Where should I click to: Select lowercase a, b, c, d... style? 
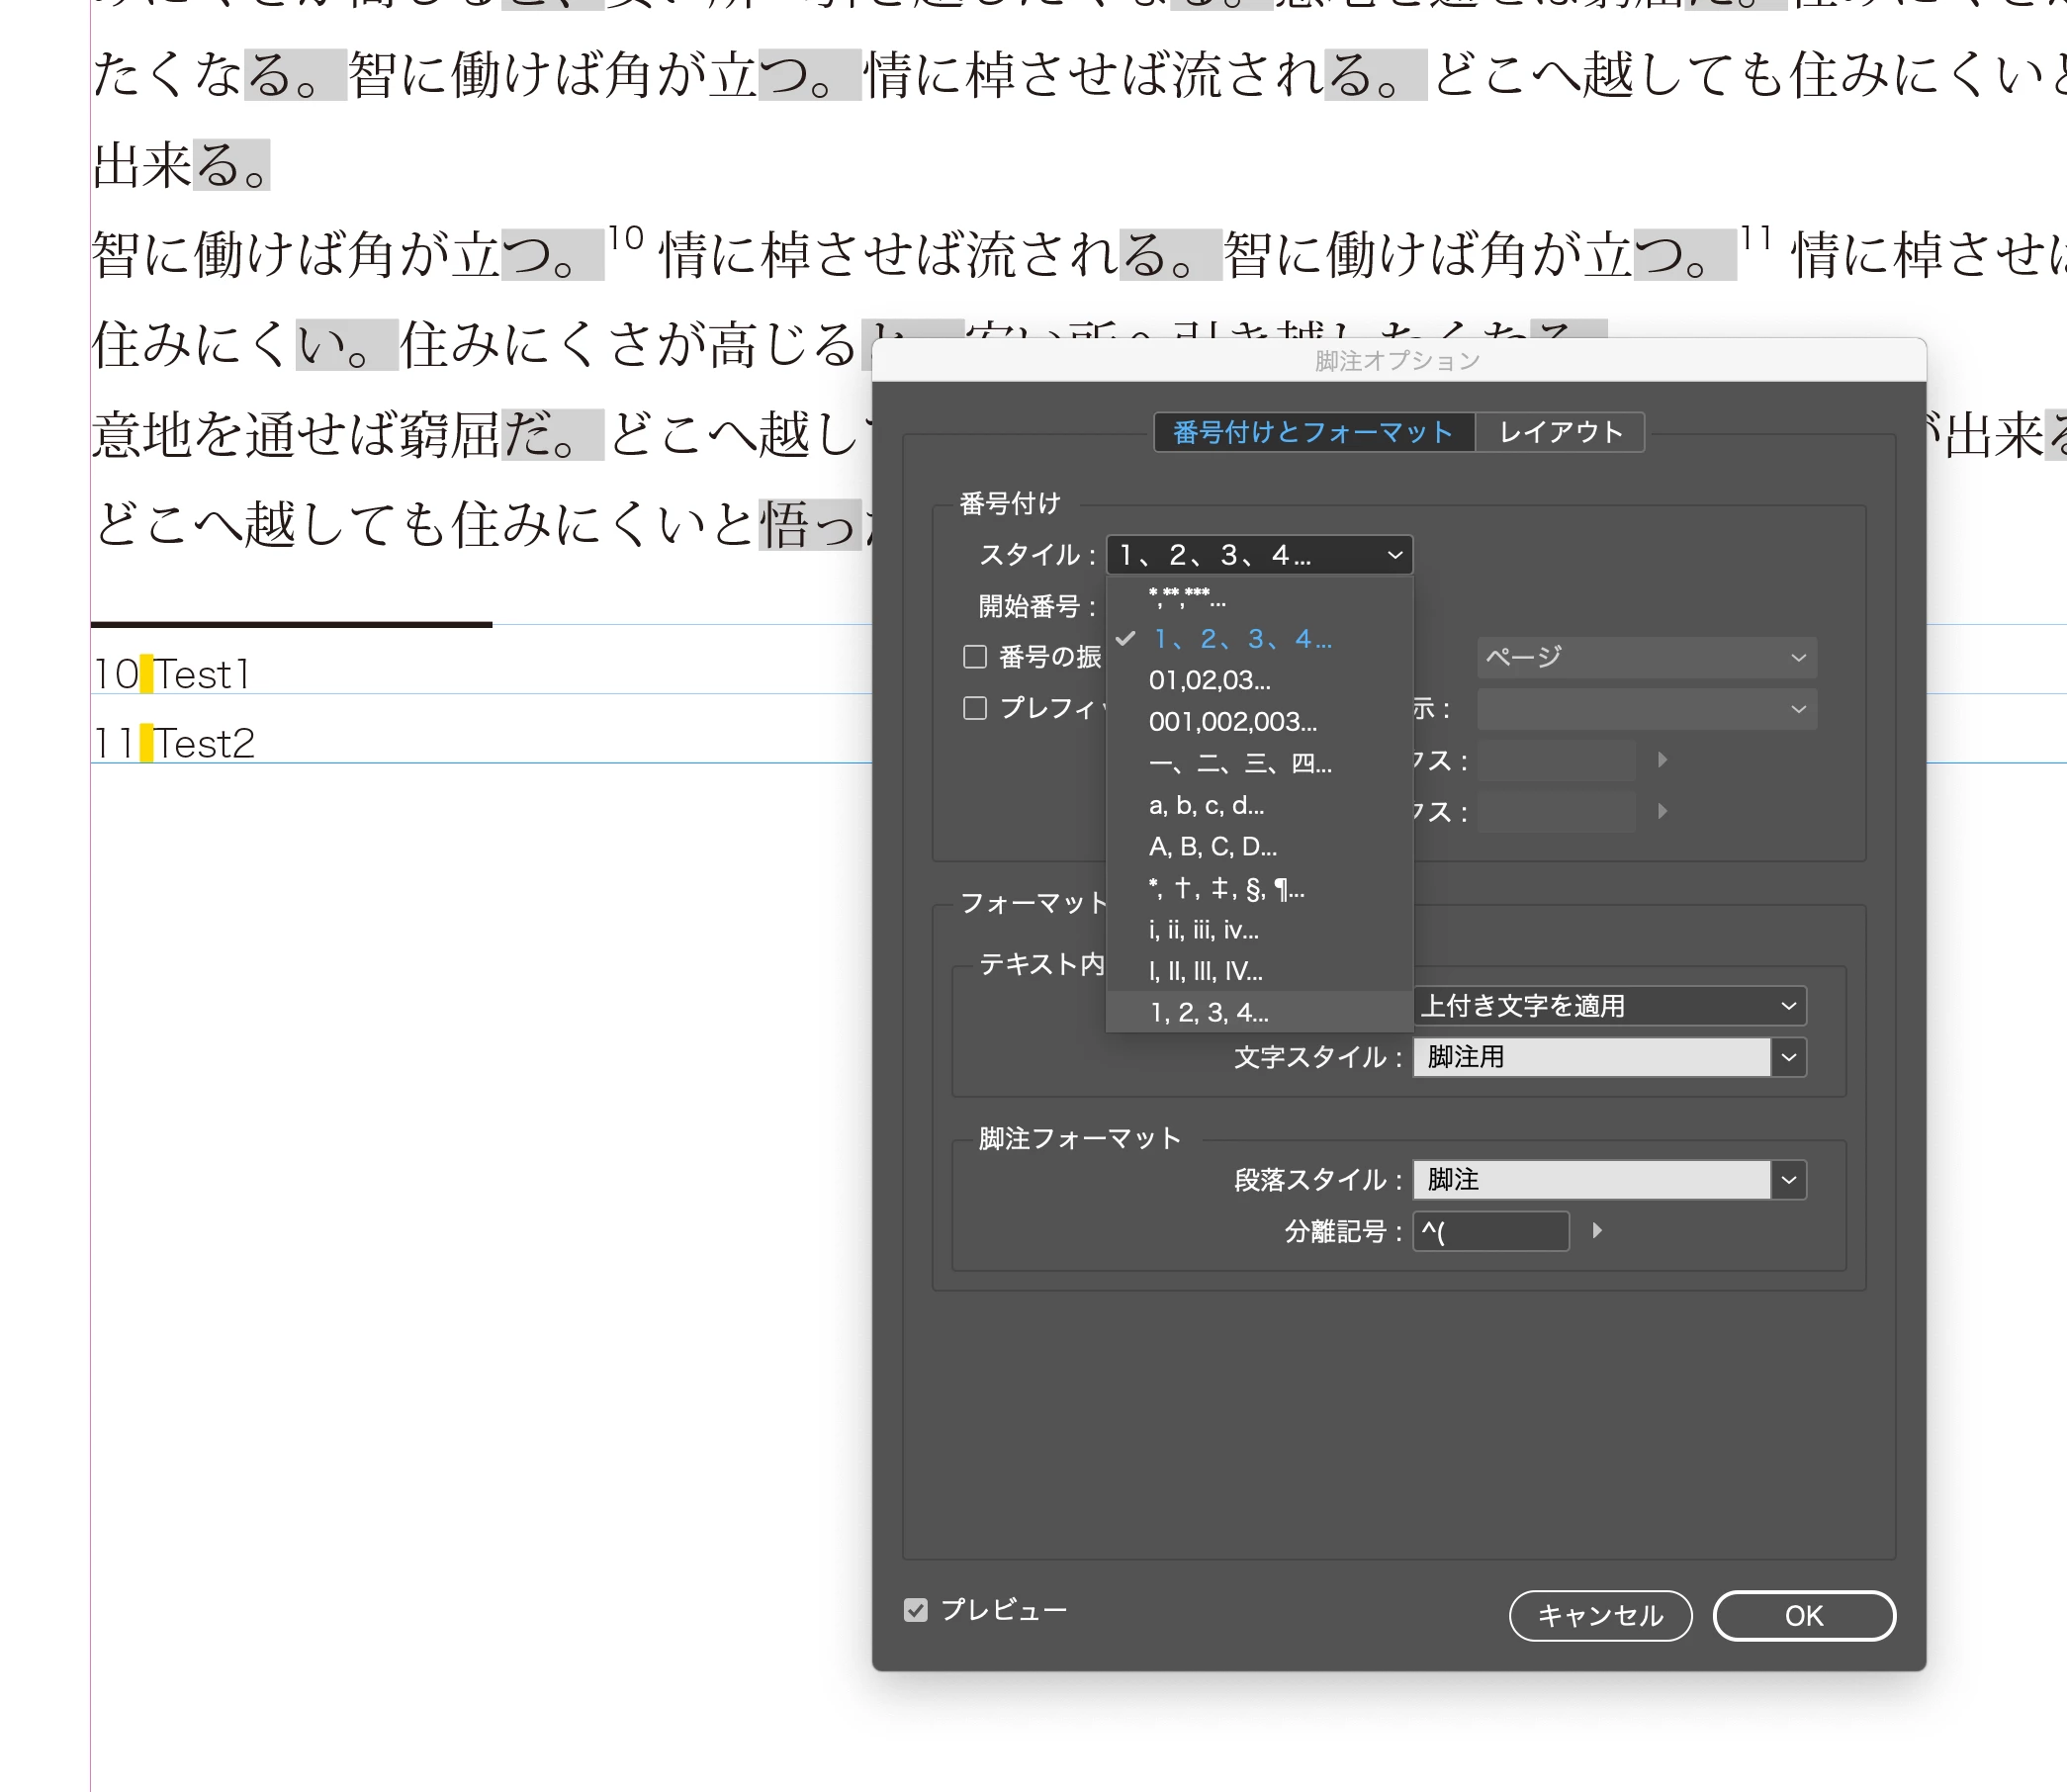pyautogui.click(x=1206, y=805)
